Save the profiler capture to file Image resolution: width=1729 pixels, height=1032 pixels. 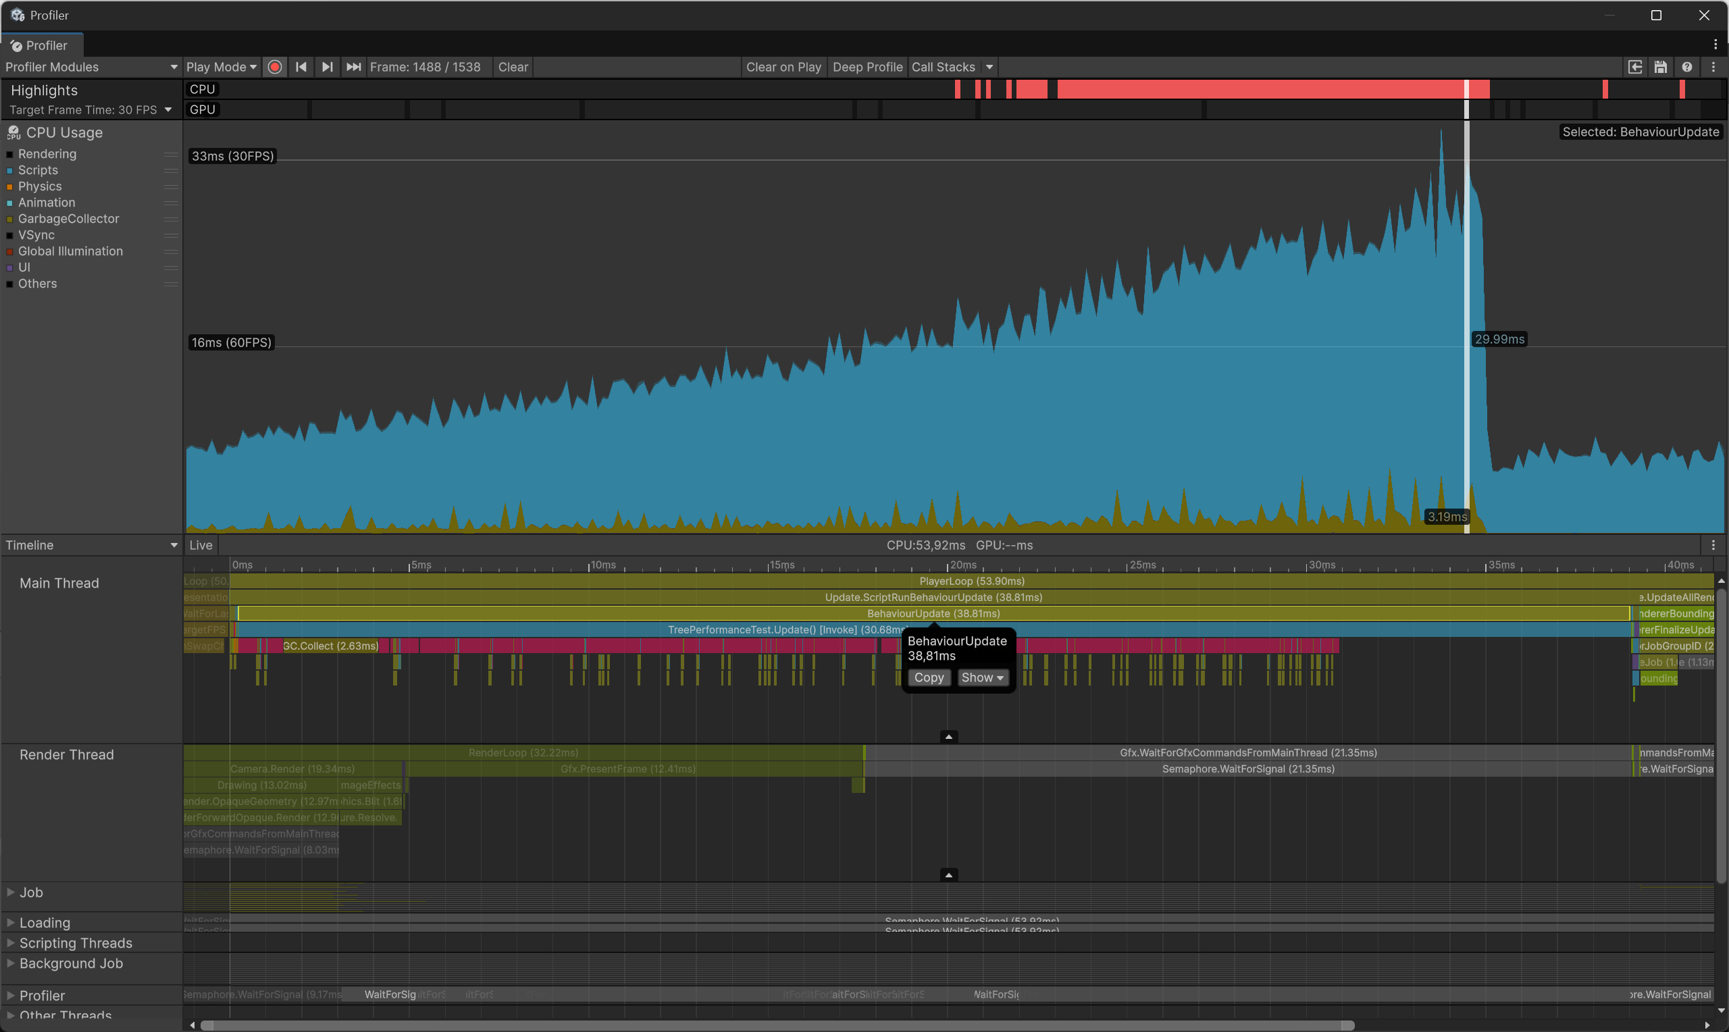[1661, 67]
